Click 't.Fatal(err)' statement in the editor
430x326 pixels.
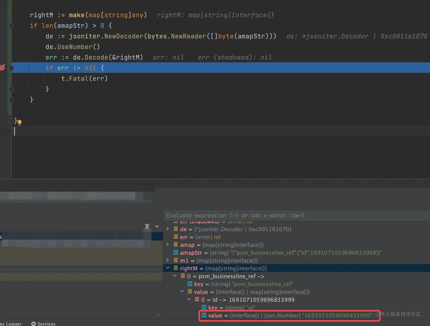coord(84,78)
